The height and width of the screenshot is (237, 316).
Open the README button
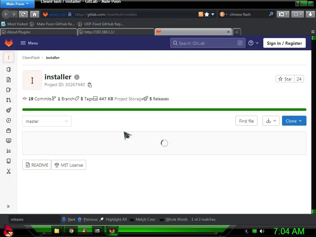37,165
